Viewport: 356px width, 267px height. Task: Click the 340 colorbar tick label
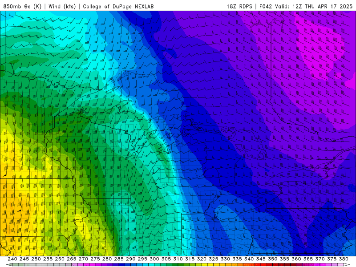tap(249, 259)
